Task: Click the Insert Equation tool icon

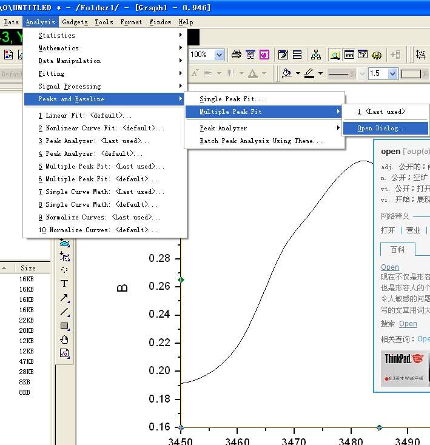Action: click(x=64, y=353)
